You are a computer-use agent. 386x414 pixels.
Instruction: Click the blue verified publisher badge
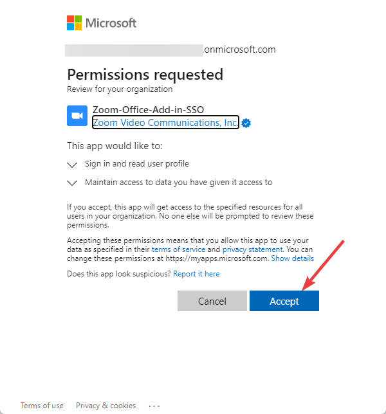pos(246,123)
